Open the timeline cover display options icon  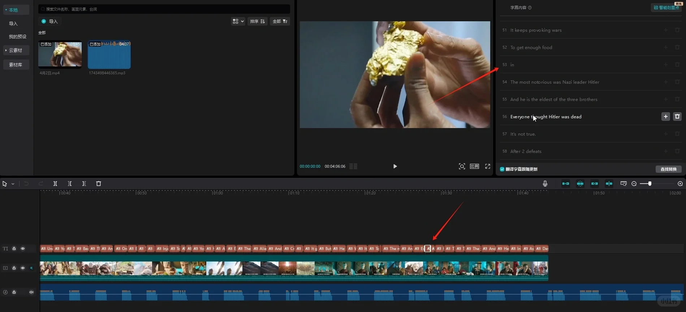pos(624,184)
